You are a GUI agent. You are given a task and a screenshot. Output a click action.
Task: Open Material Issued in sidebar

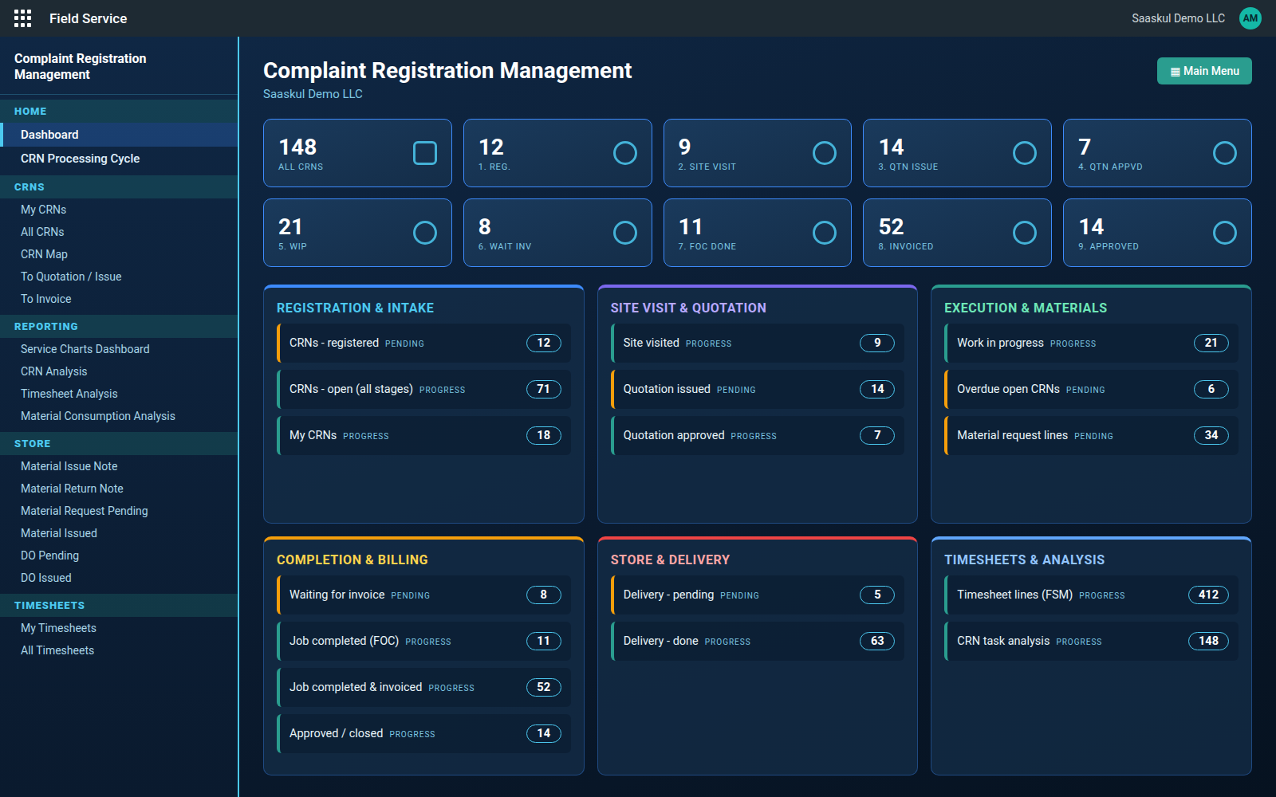tap(119, 533)
